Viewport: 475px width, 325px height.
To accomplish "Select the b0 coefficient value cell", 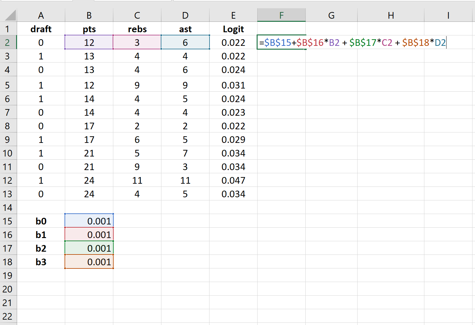I will point(89,221).
